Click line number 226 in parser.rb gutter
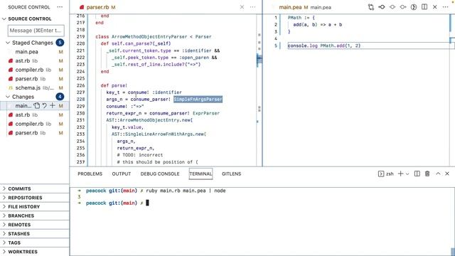This screenshot has width=455, height=256. pos(80,85)
